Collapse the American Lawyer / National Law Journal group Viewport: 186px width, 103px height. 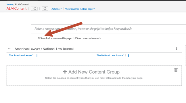click(x=9, y=49)
